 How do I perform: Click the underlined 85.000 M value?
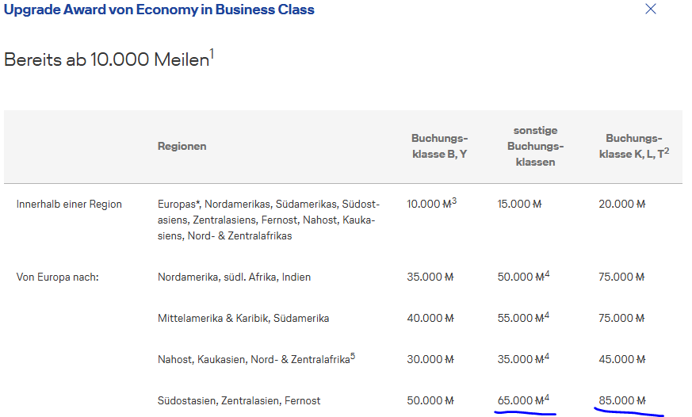pos(622,401)
